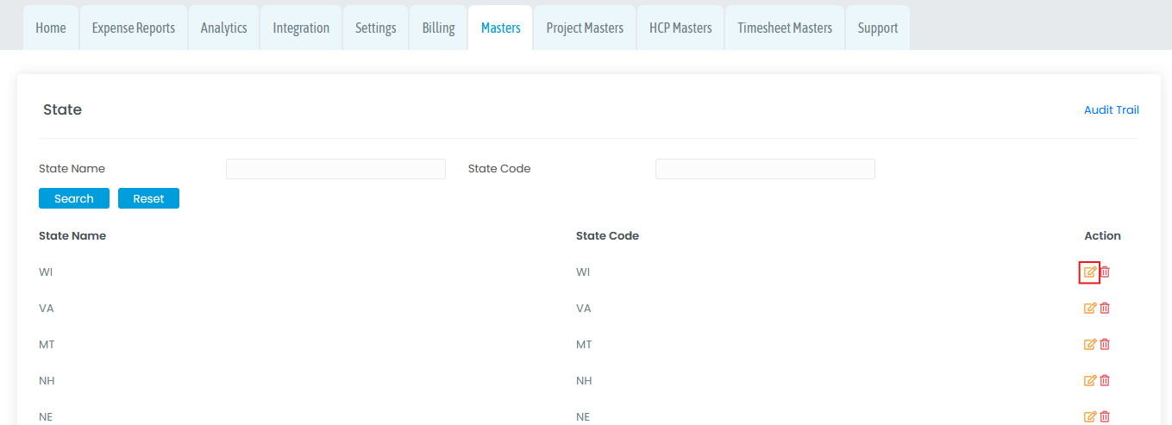This screenshot has height=425, width=1172.
Task: Click the State Code column header
Action: [607, 235]
